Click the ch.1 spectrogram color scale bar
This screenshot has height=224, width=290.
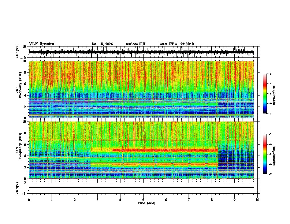[x=265, y=94]
